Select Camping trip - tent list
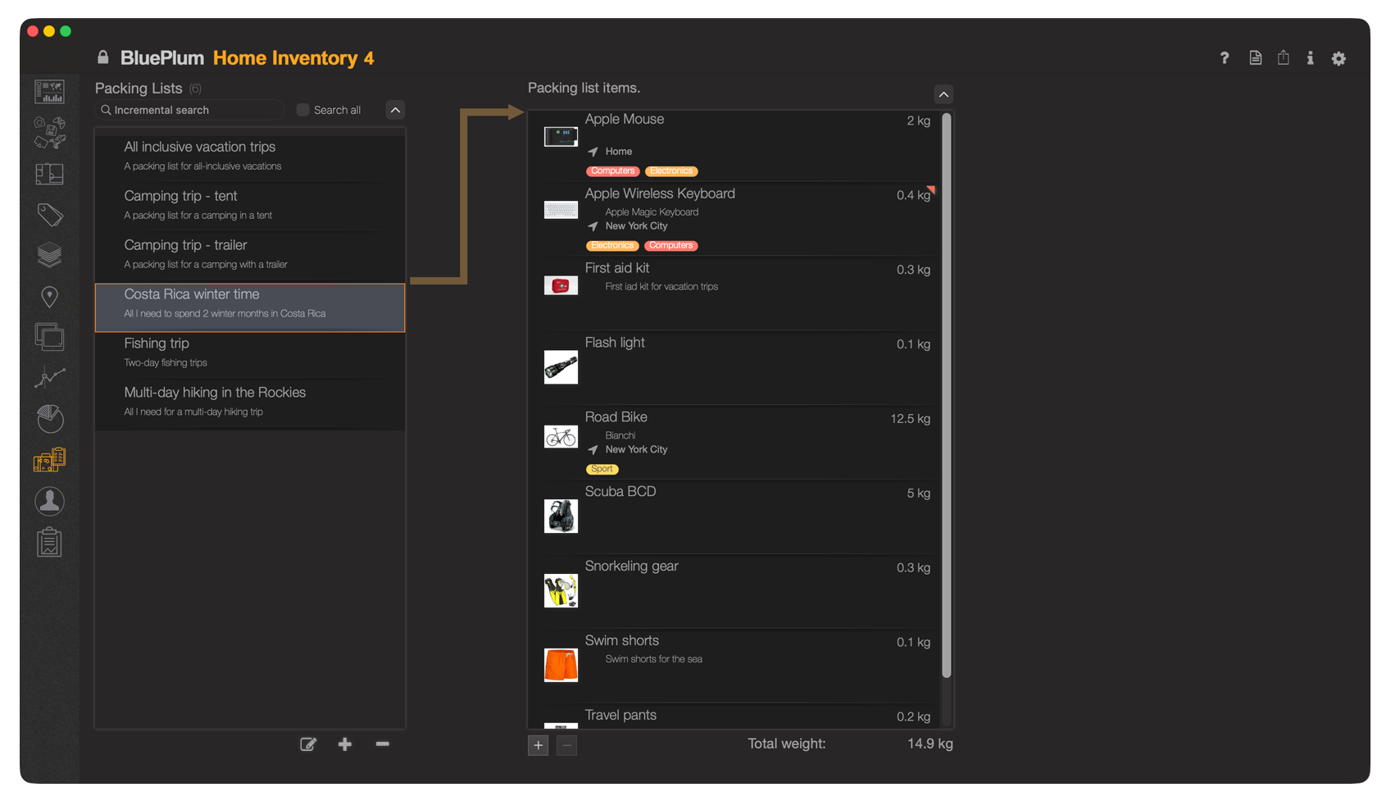The width and height of the screenshot is (1400, 810). (250, 204)
